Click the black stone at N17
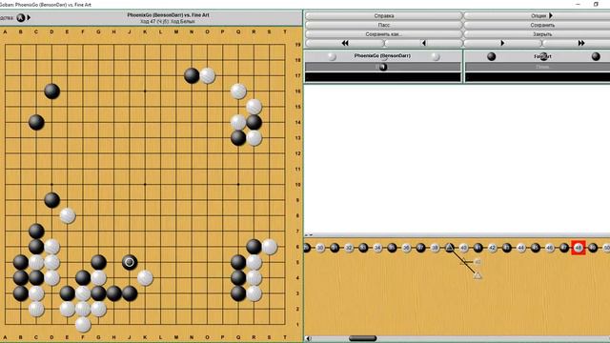 [x=192, y=76]
